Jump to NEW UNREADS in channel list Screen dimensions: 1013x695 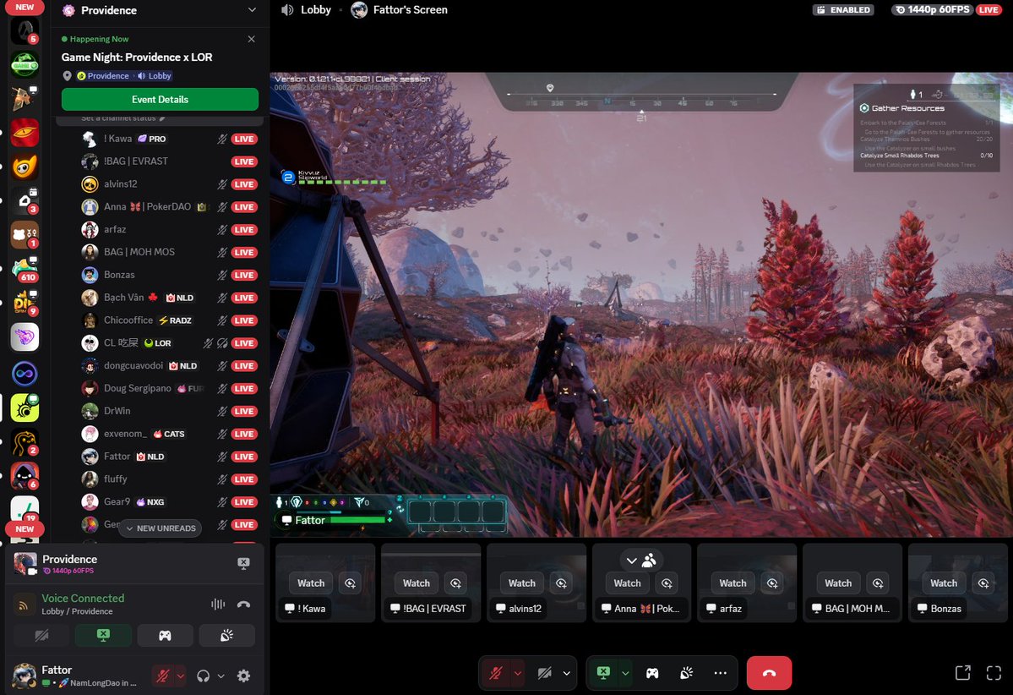pyautogui.click(x=161, y=528)
